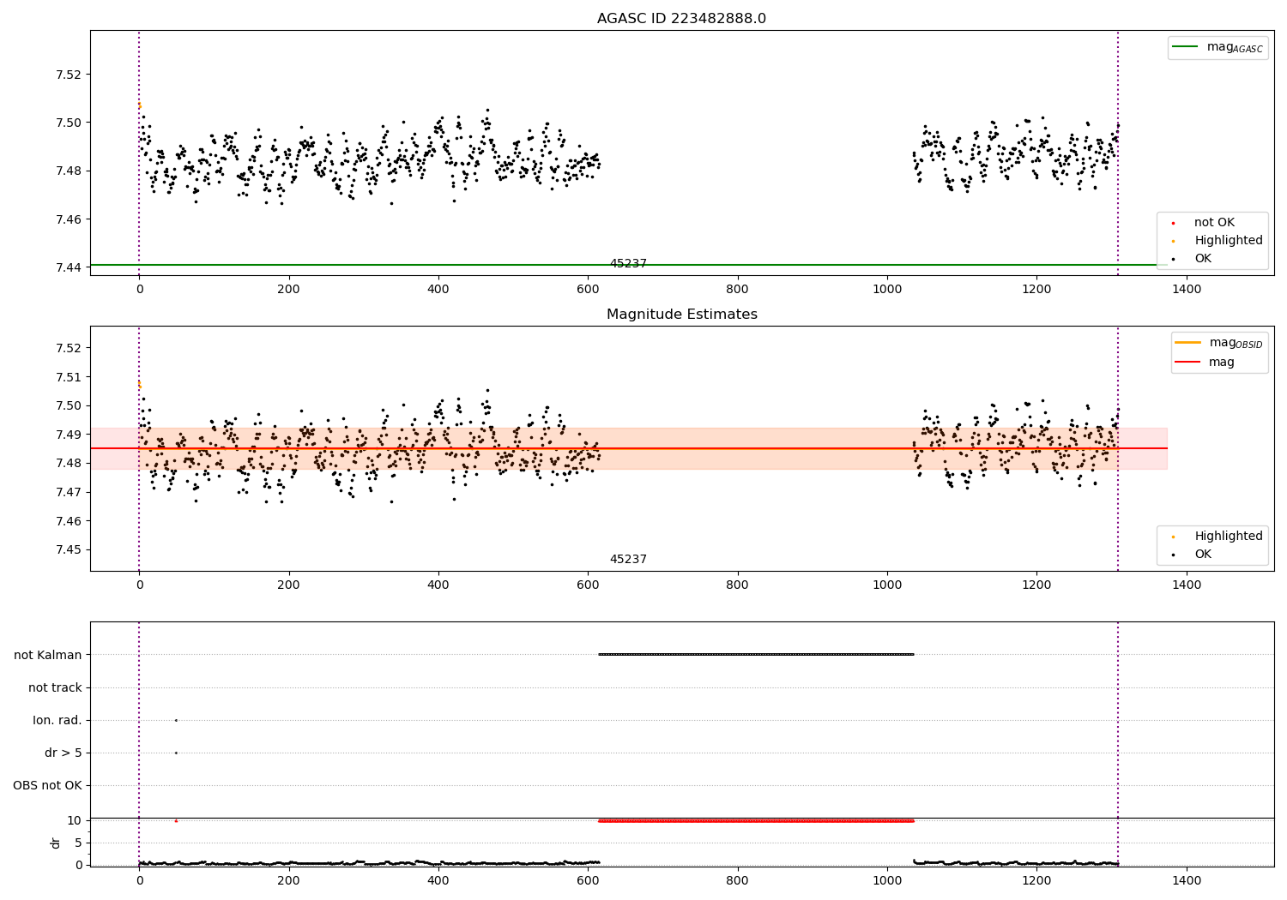
Task: Click the '1400' x-tick of the bottom plot
Action: point(1187,880)
